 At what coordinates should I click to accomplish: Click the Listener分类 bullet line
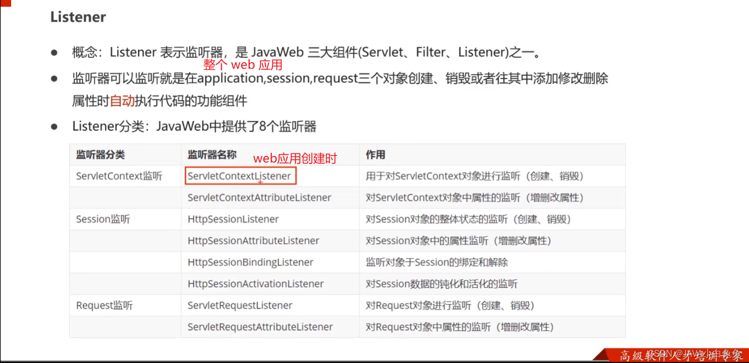tap(194, 127)
